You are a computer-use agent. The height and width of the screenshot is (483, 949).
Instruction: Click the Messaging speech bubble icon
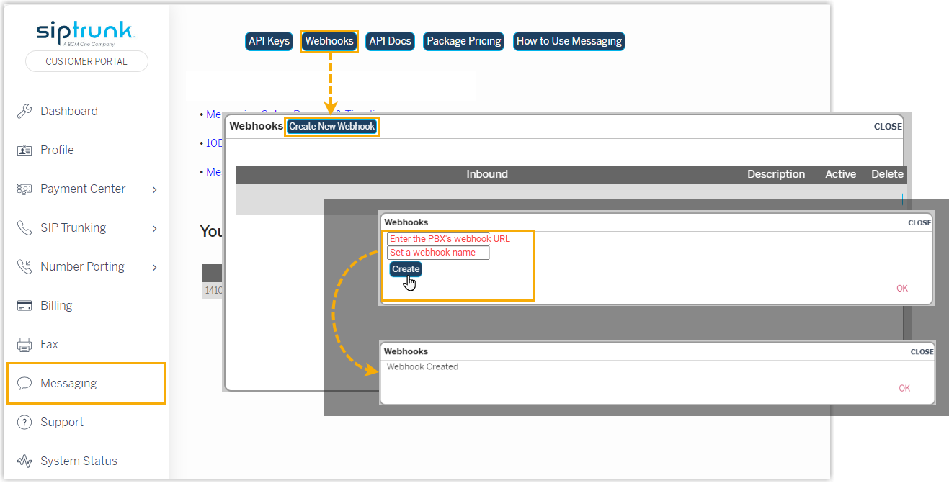[x=24, y=383]
